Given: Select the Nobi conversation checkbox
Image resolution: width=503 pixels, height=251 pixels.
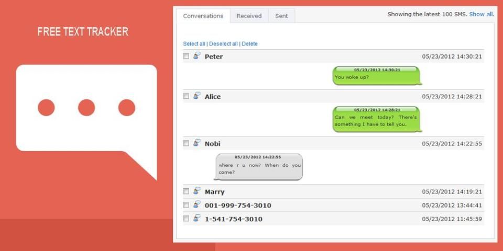Looking at the screenshot, I should click(186, 143).
